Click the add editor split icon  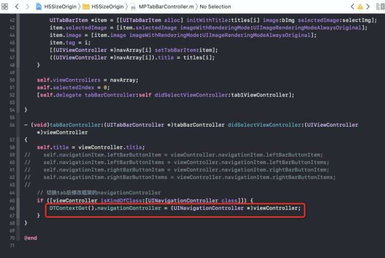point(383,6)
